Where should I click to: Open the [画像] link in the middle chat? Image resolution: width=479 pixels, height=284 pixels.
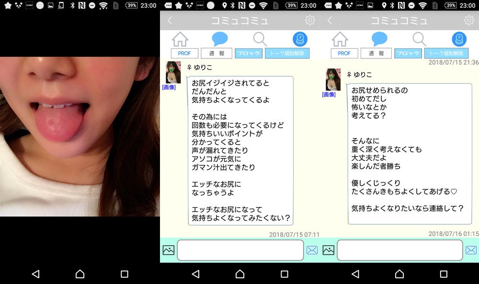pos(169,87)
